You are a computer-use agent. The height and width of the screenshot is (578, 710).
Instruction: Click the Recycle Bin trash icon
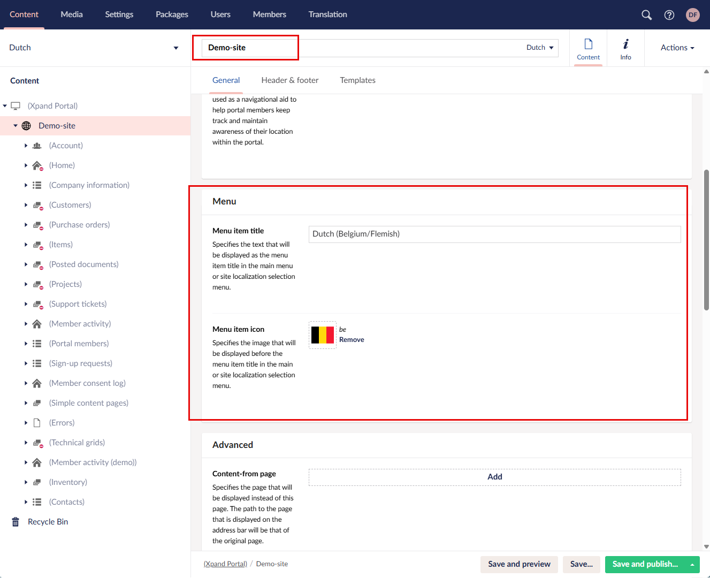coord(16,522)
